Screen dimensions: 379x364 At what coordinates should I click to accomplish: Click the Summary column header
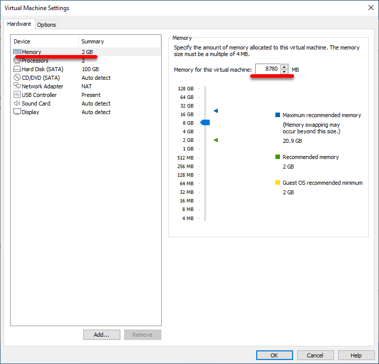coord(119,41)
